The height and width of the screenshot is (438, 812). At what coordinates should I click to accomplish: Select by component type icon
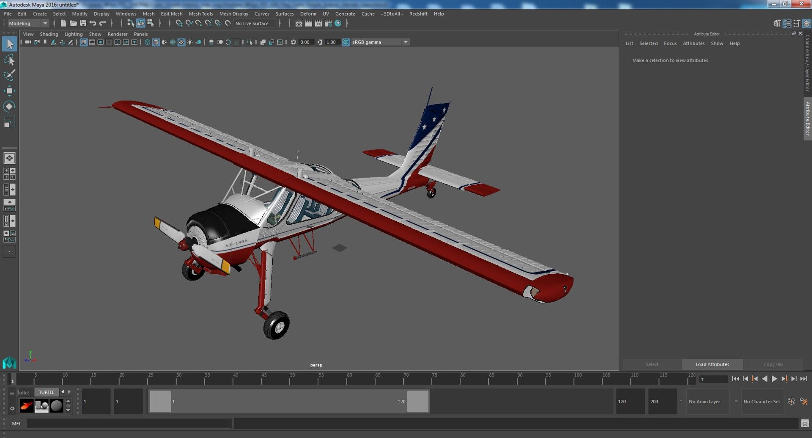pos(150,23)
